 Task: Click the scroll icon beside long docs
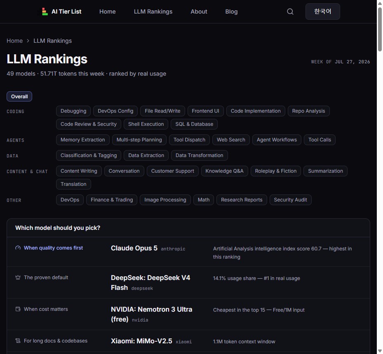[18, 341]
